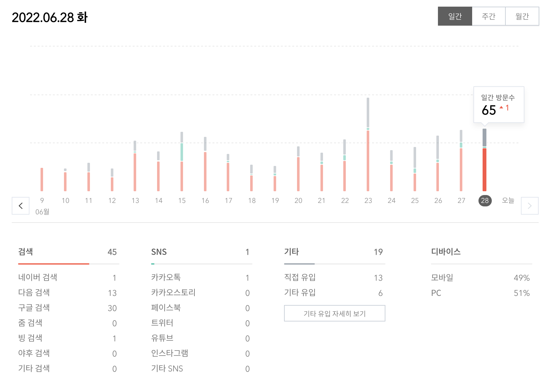Click the highlighted June 28 bar
This screenshot has width=551, height=385.
[484, 160]
